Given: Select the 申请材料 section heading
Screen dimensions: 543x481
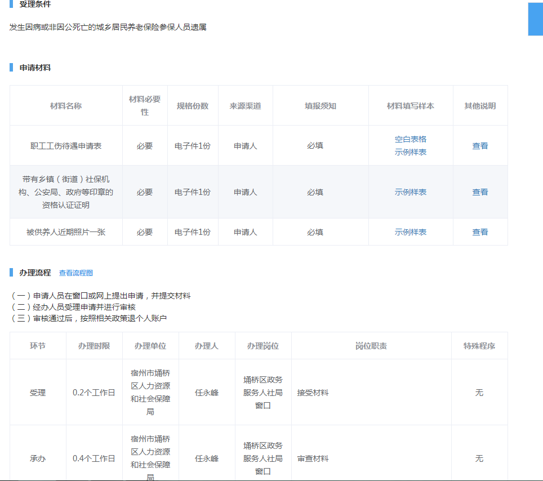Looking at the screenshot, I should click(35, 68).
